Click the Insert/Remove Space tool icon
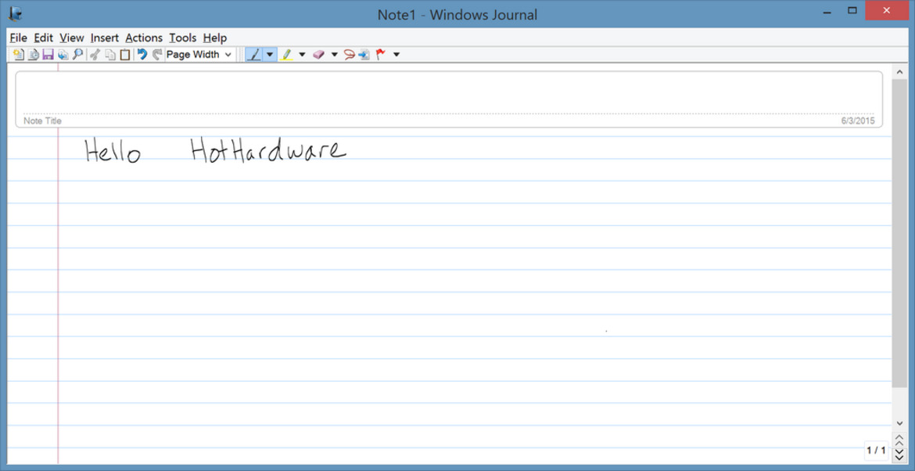The height and width of the screenshot is (471, 915). click(x=364, y=55)
